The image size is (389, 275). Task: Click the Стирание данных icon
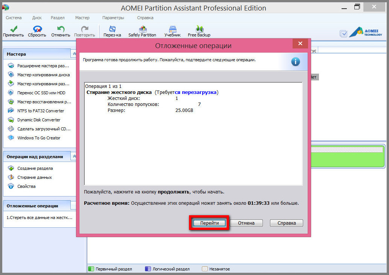pos(11,177)
